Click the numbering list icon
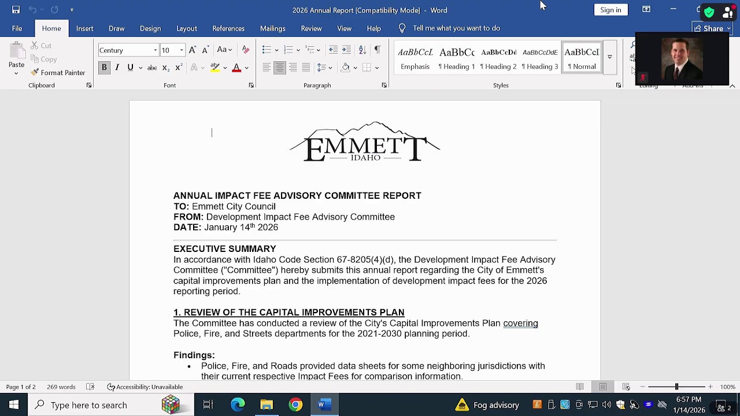This screenshot has width=740, height=416. 288,50
